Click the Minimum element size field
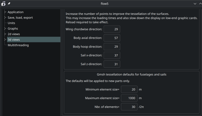Screen dimensions: 202x116 click(129, 90)
